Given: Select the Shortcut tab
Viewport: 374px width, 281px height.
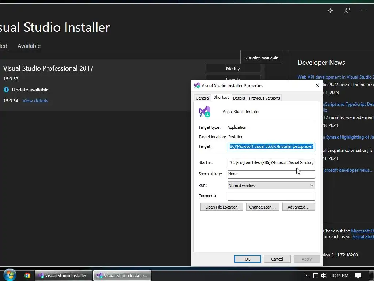Looking at the screenshot, I should (221, 97).
